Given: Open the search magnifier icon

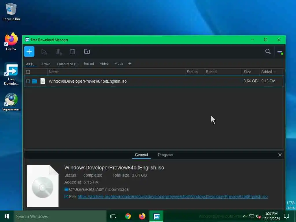Looking at the screenshot, I should [x=268, y=51].
